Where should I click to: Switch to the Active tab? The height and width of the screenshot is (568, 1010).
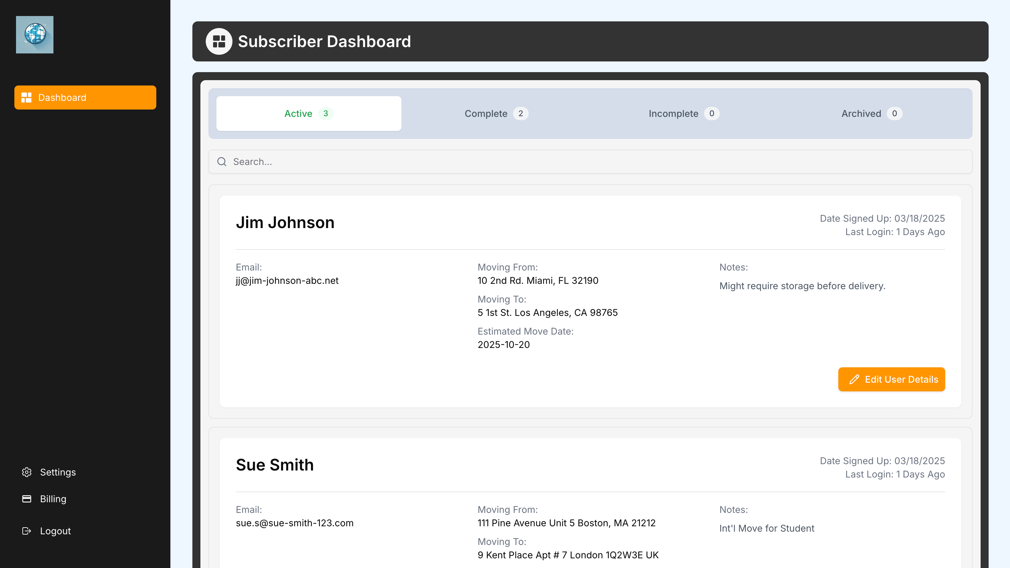pyautogui.click(x=309, y=113)
